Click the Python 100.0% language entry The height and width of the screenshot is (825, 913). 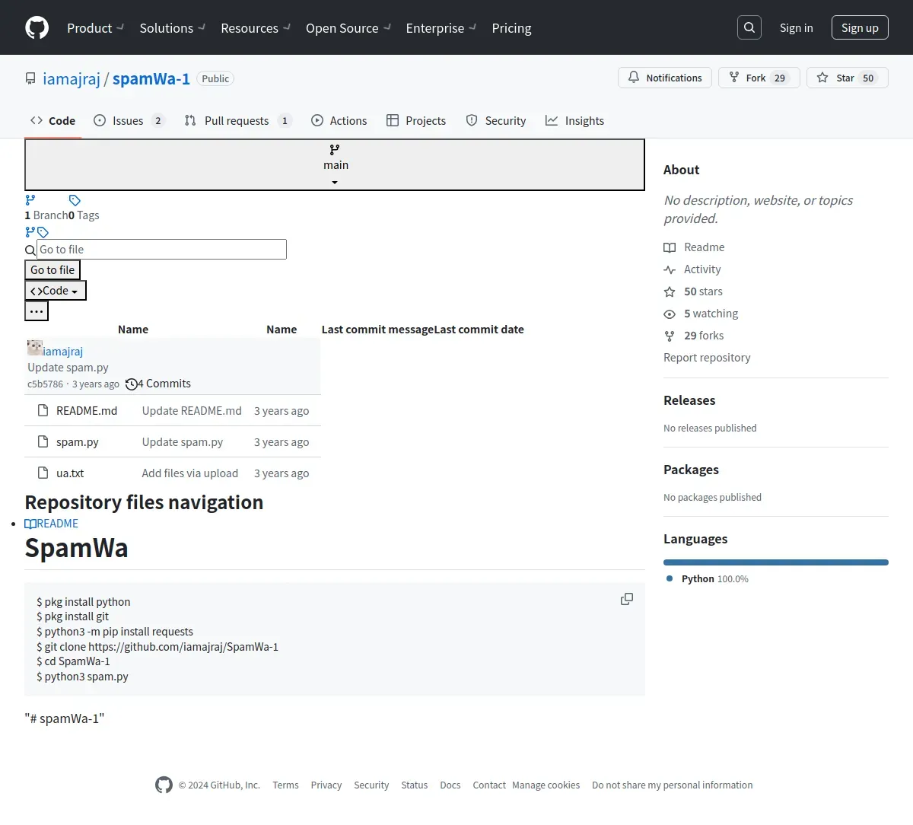point(708,579)
